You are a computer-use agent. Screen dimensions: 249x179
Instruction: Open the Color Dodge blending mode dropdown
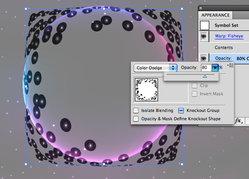click(155, 68)
